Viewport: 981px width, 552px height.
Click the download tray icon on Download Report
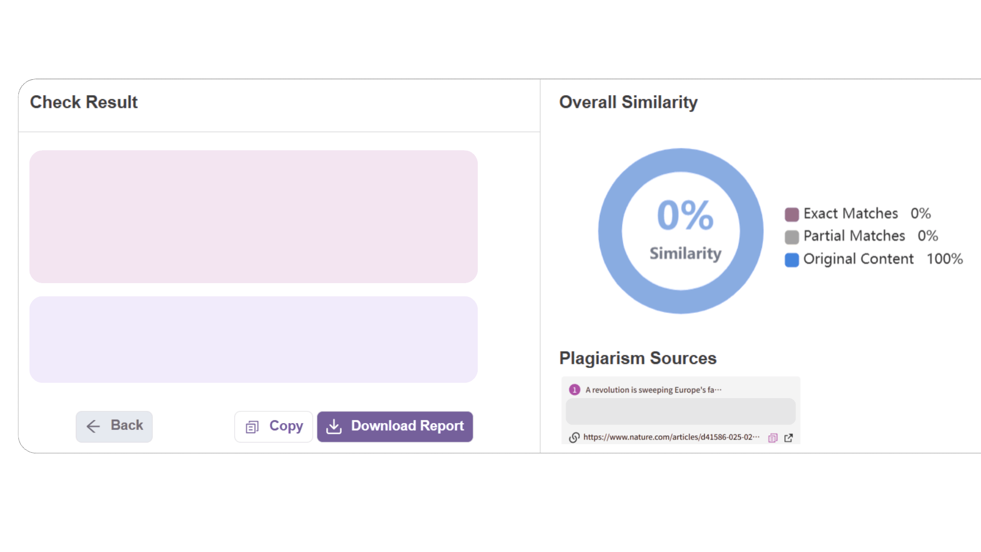[334, 426]
